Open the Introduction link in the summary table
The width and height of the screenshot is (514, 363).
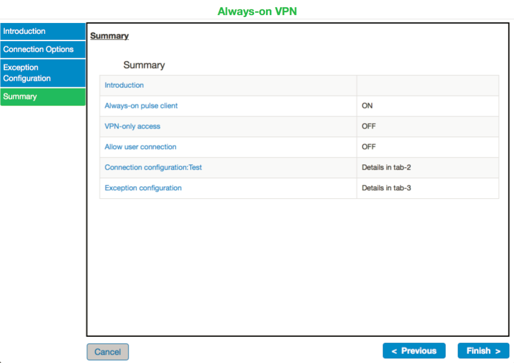124,85
